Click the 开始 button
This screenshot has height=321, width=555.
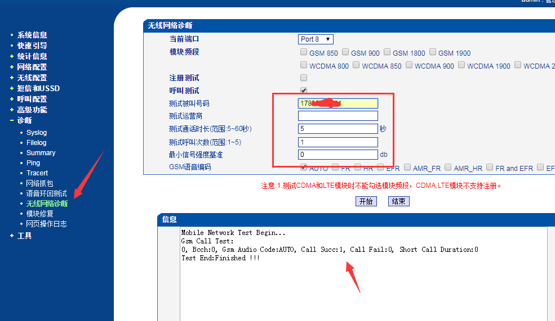point(366,201)
